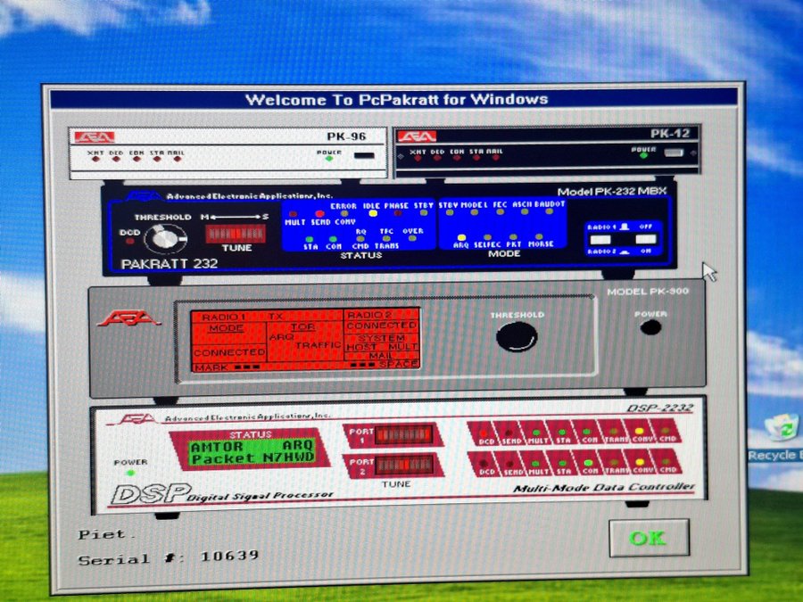This screenshot has height=602, width=803.
Task: Click the green OK button
Action: pos(648,538)
